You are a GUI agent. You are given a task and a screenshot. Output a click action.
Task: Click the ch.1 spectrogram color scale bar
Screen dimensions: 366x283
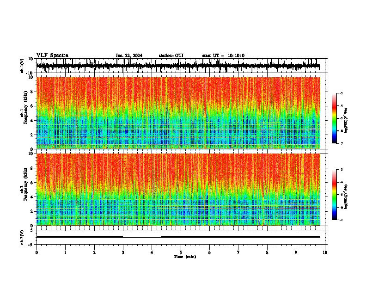point(335,118)
